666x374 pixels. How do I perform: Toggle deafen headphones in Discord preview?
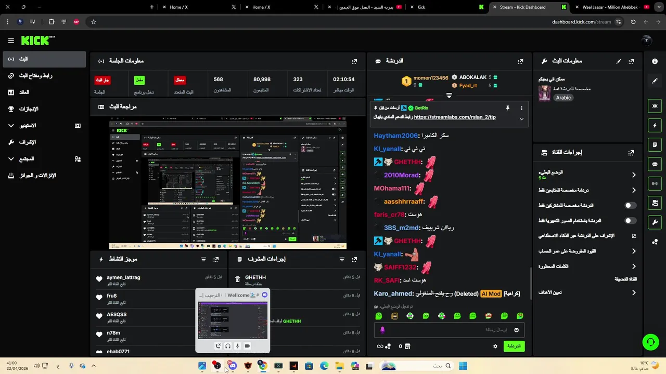pyautogui.click(x=227, y=346)
